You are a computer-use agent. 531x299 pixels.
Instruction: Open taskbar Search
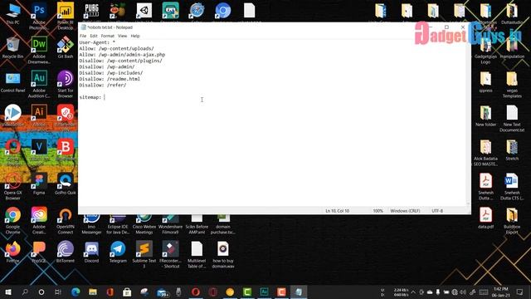click(x=25, y=292)
